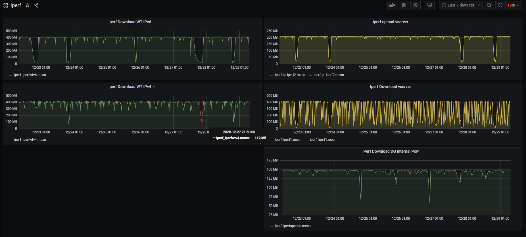The width and height of the screenshot is (526, 237).
Task: Zoom out the time range
Action: click(489, 5)
